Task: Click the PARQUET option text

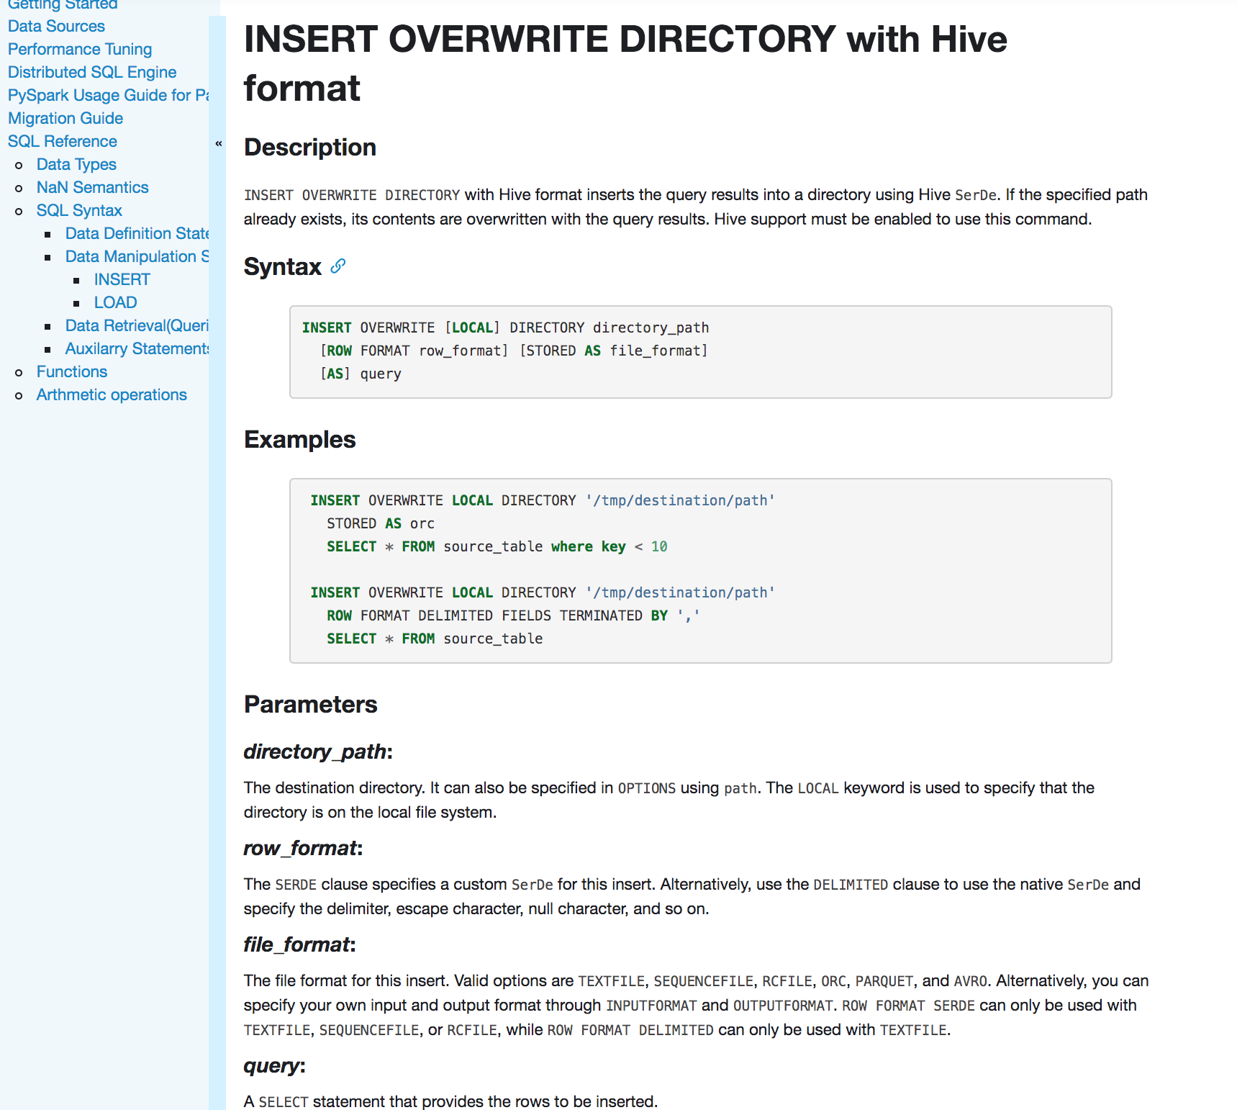Action: click(884, 982)
